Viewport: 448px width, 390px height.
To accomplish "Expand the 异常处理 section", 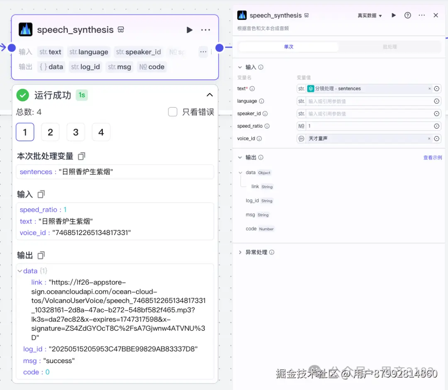I will pyautogui.click(x=240, y=252).
